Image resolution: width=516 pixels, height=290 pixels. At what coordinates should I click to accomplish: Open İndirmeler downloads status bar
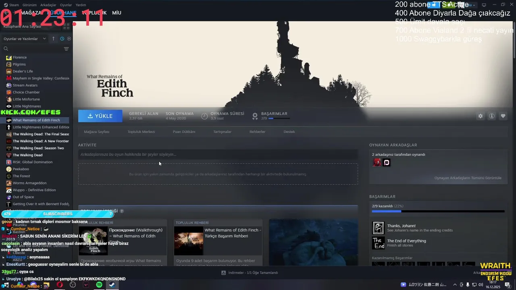tap(250, 273)
